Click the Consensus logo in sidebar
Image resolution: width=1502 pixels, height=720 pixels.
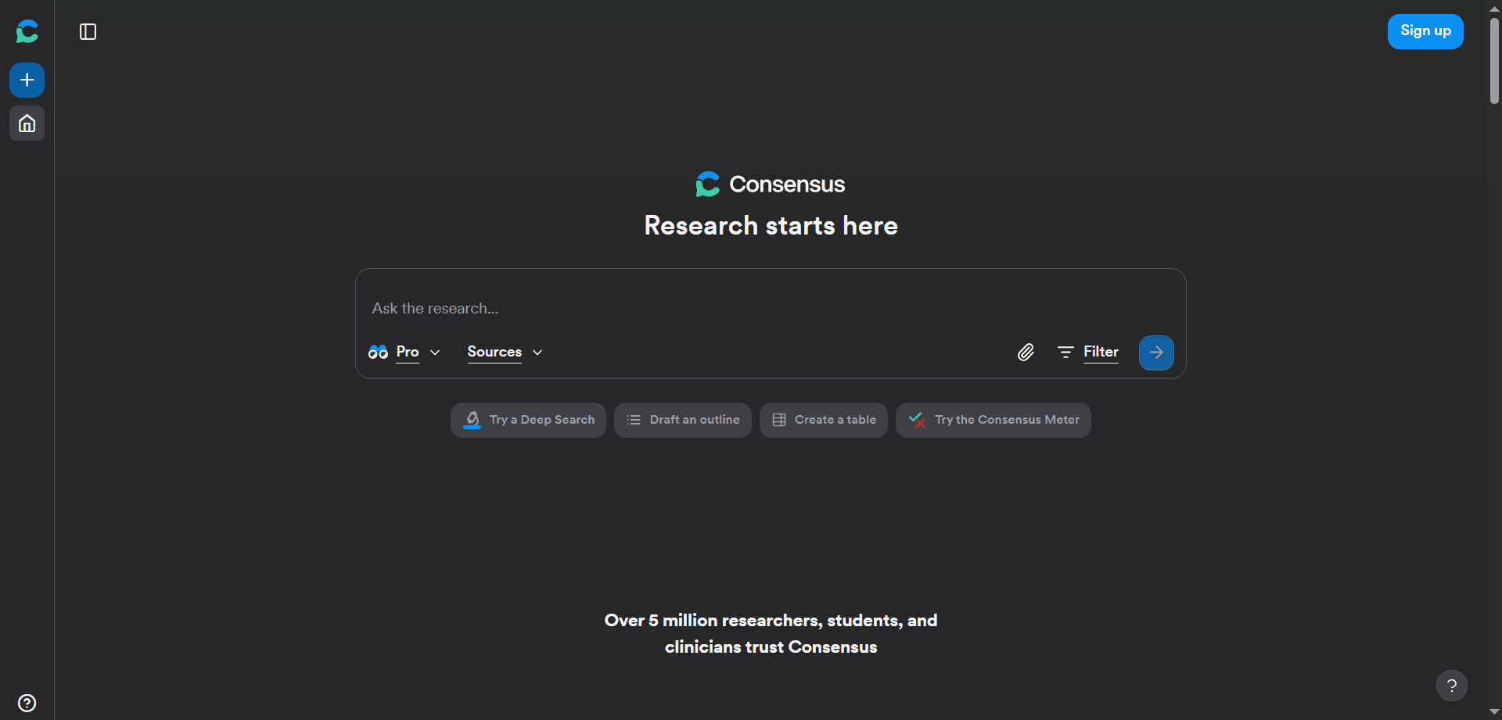(x=27, y=31)
